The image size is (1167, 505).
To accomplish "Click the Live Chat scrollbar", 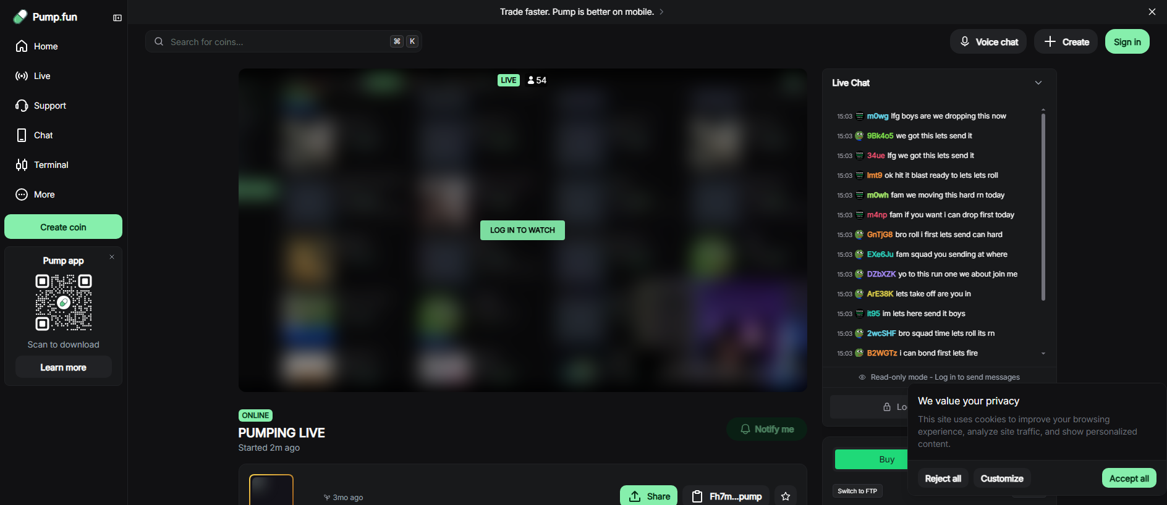I will pos(1043,207).
